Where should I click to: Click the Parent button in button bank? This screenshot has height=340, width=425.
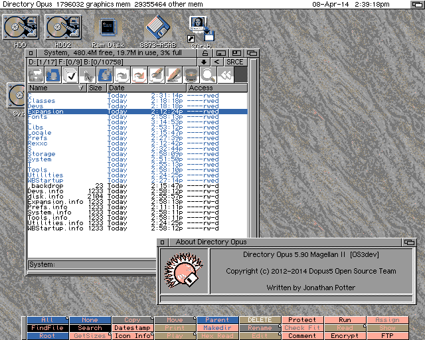[218, 320]
